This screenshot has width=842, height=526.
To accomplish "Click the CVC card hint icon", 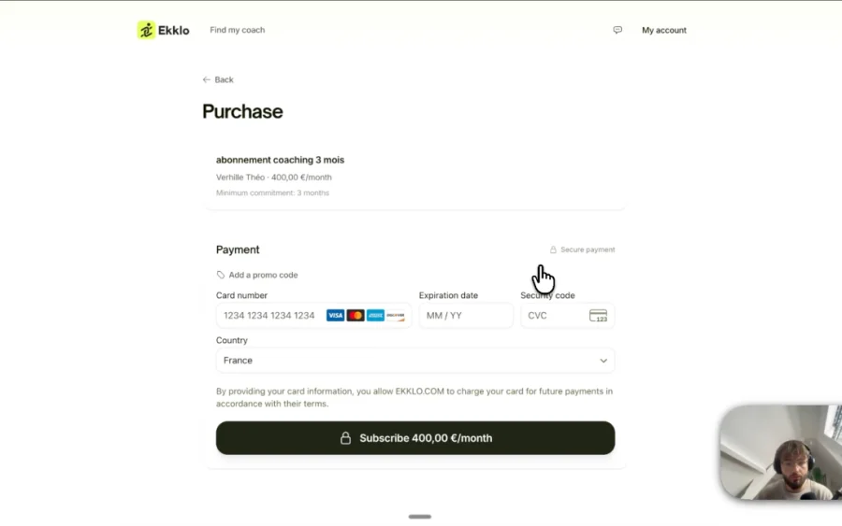I will pyautogui.click(x=598, y=315).
